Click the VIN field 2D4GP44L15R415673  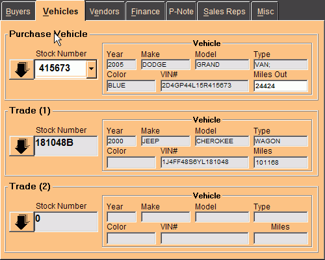(x=205, y=86)
